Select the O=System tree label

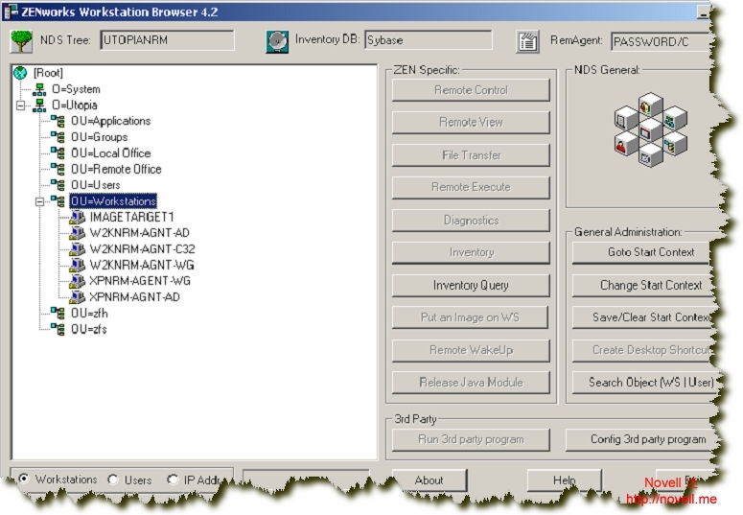click(x=76, y=89)
